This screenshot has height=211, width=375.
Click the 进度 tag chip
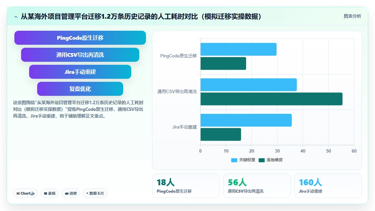click(x=71, y=193)
